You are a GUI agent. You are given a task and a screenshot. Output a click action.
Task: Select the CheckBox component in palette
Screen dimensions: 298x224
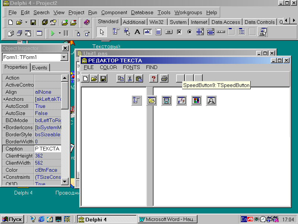coord(179,32)
